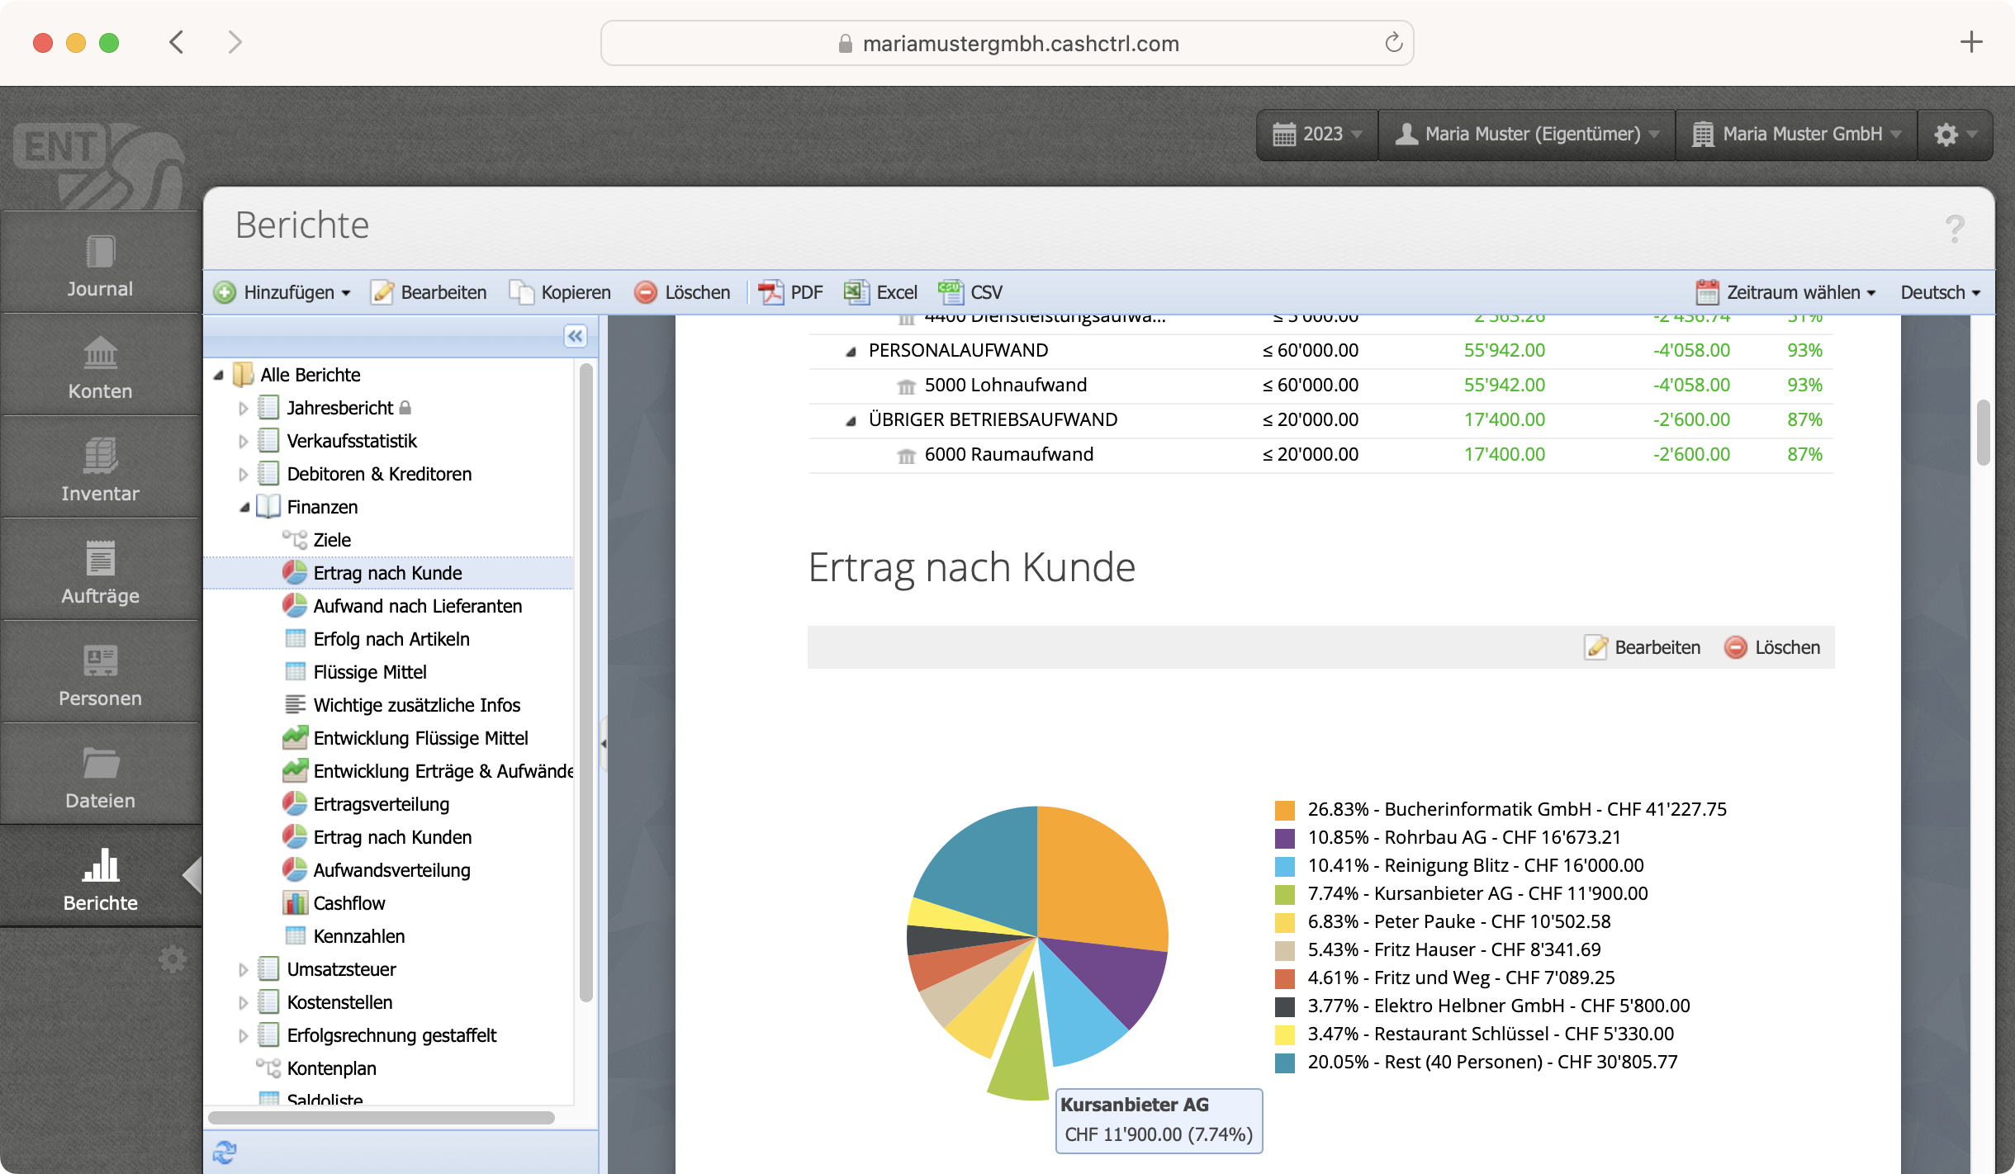Collapse PERSONALAUFWAND row group
The width and height of the screenshot is (2015, 1174).
[x=851, y=351]
